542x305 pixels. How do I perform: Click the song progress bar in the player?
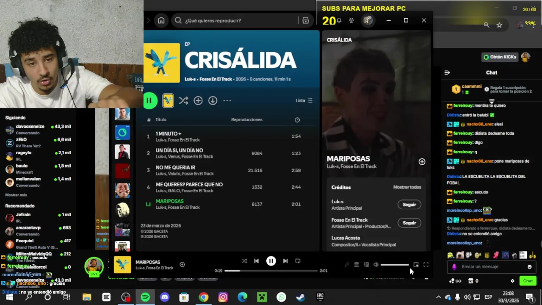[271, 271]
